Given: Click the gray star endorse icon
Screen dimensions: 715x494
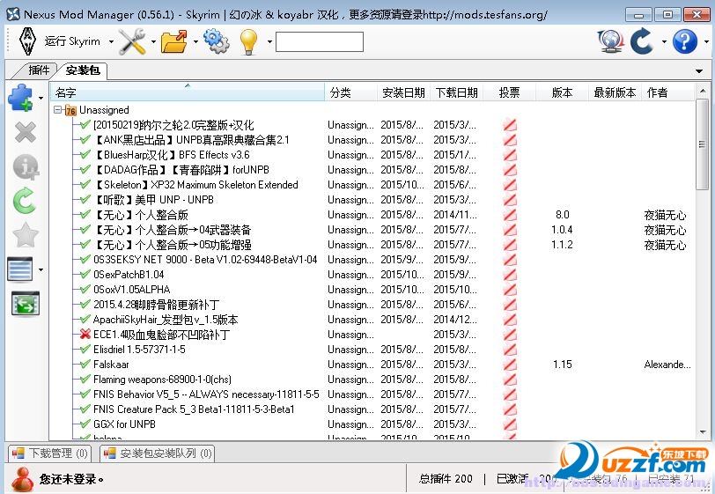Looking at the screenshot, I should click(25, 235).
